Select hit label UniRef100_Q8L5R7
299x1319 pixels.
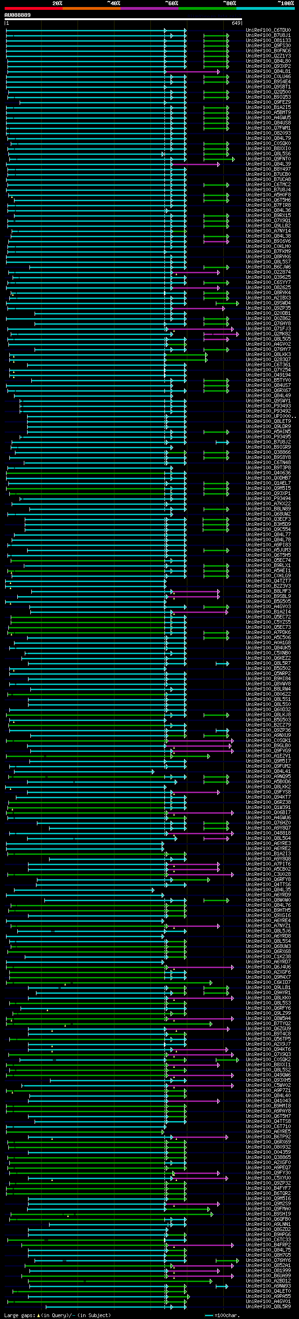268,663
